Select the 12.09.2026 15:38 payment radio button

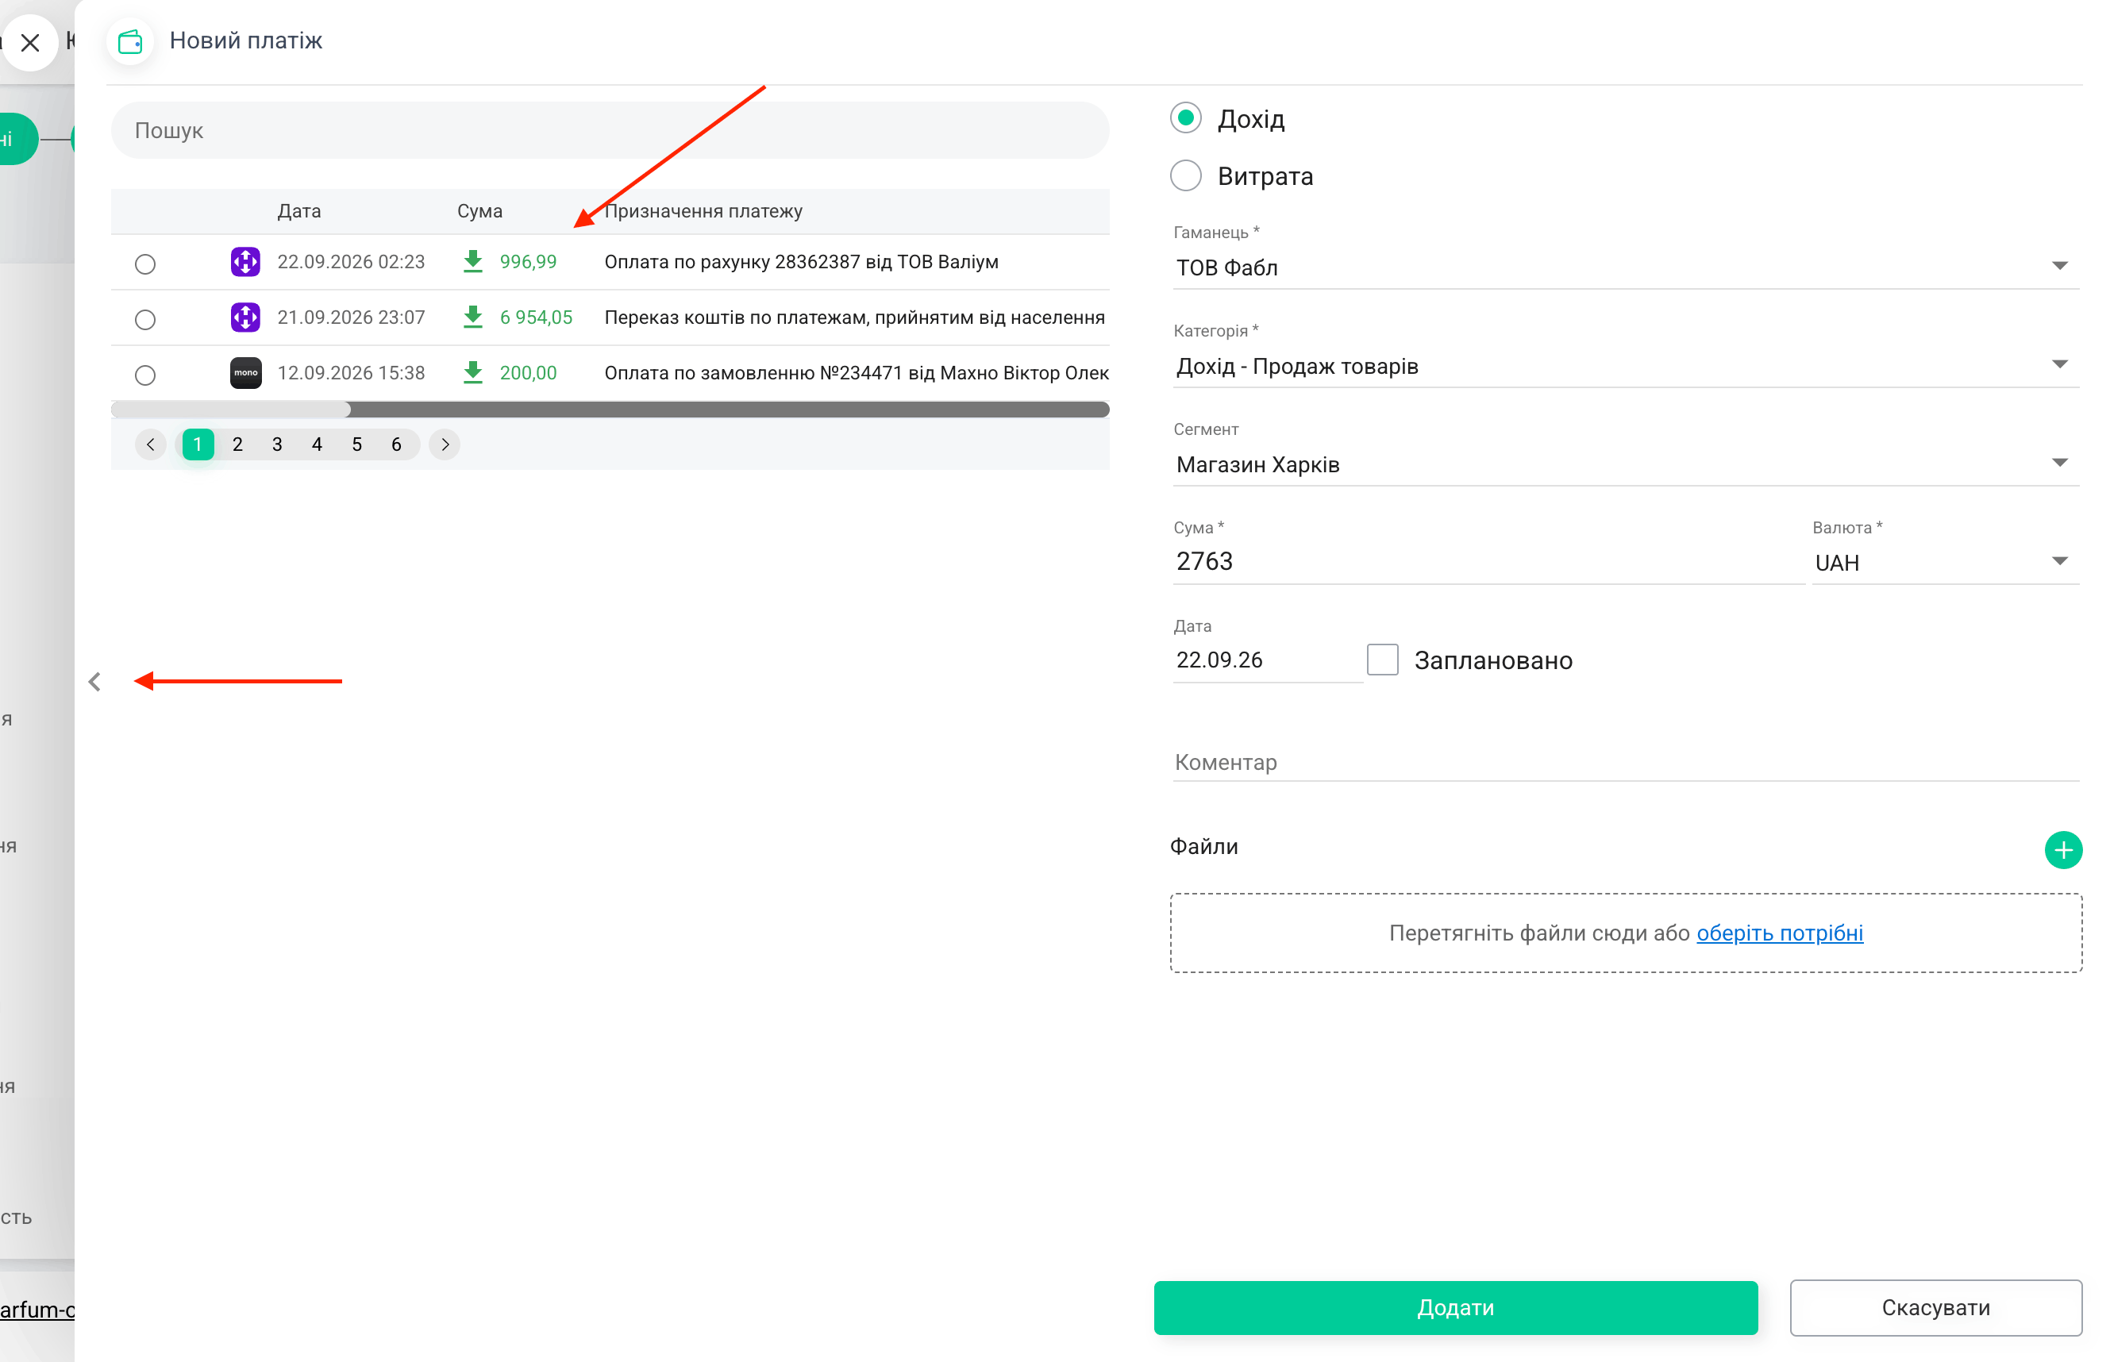tap(145, 375)
